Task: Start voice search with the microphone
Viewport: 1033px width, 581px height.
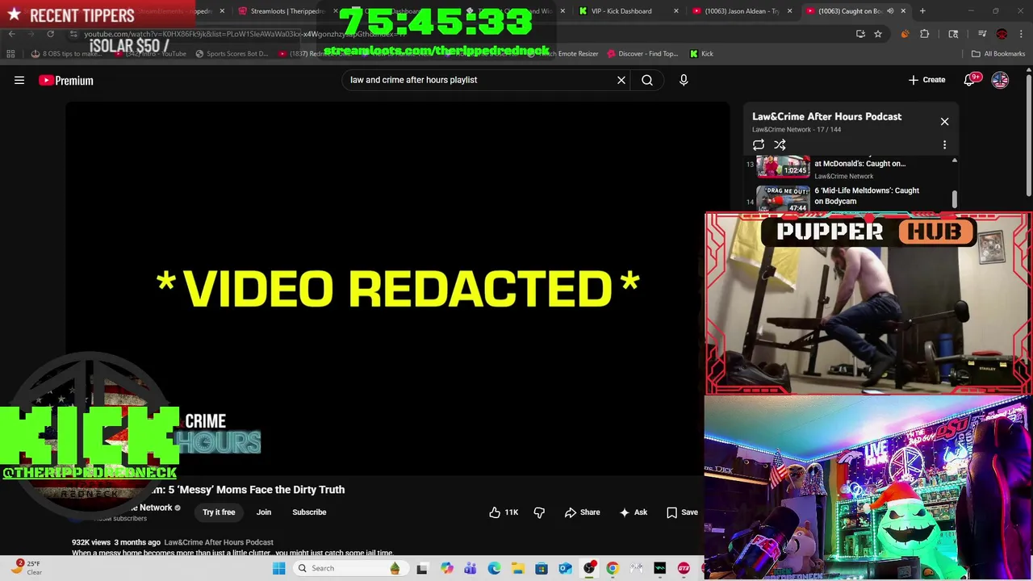Action: tap(684, 80)
